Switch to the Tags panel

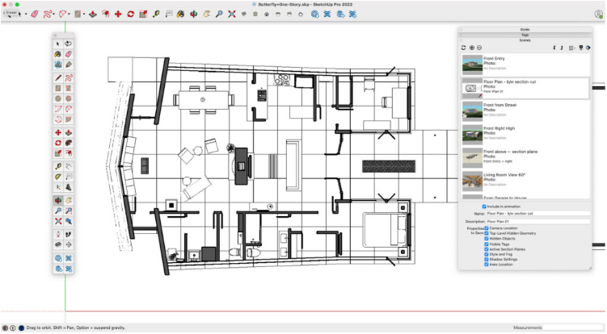[x=525, y=35]
